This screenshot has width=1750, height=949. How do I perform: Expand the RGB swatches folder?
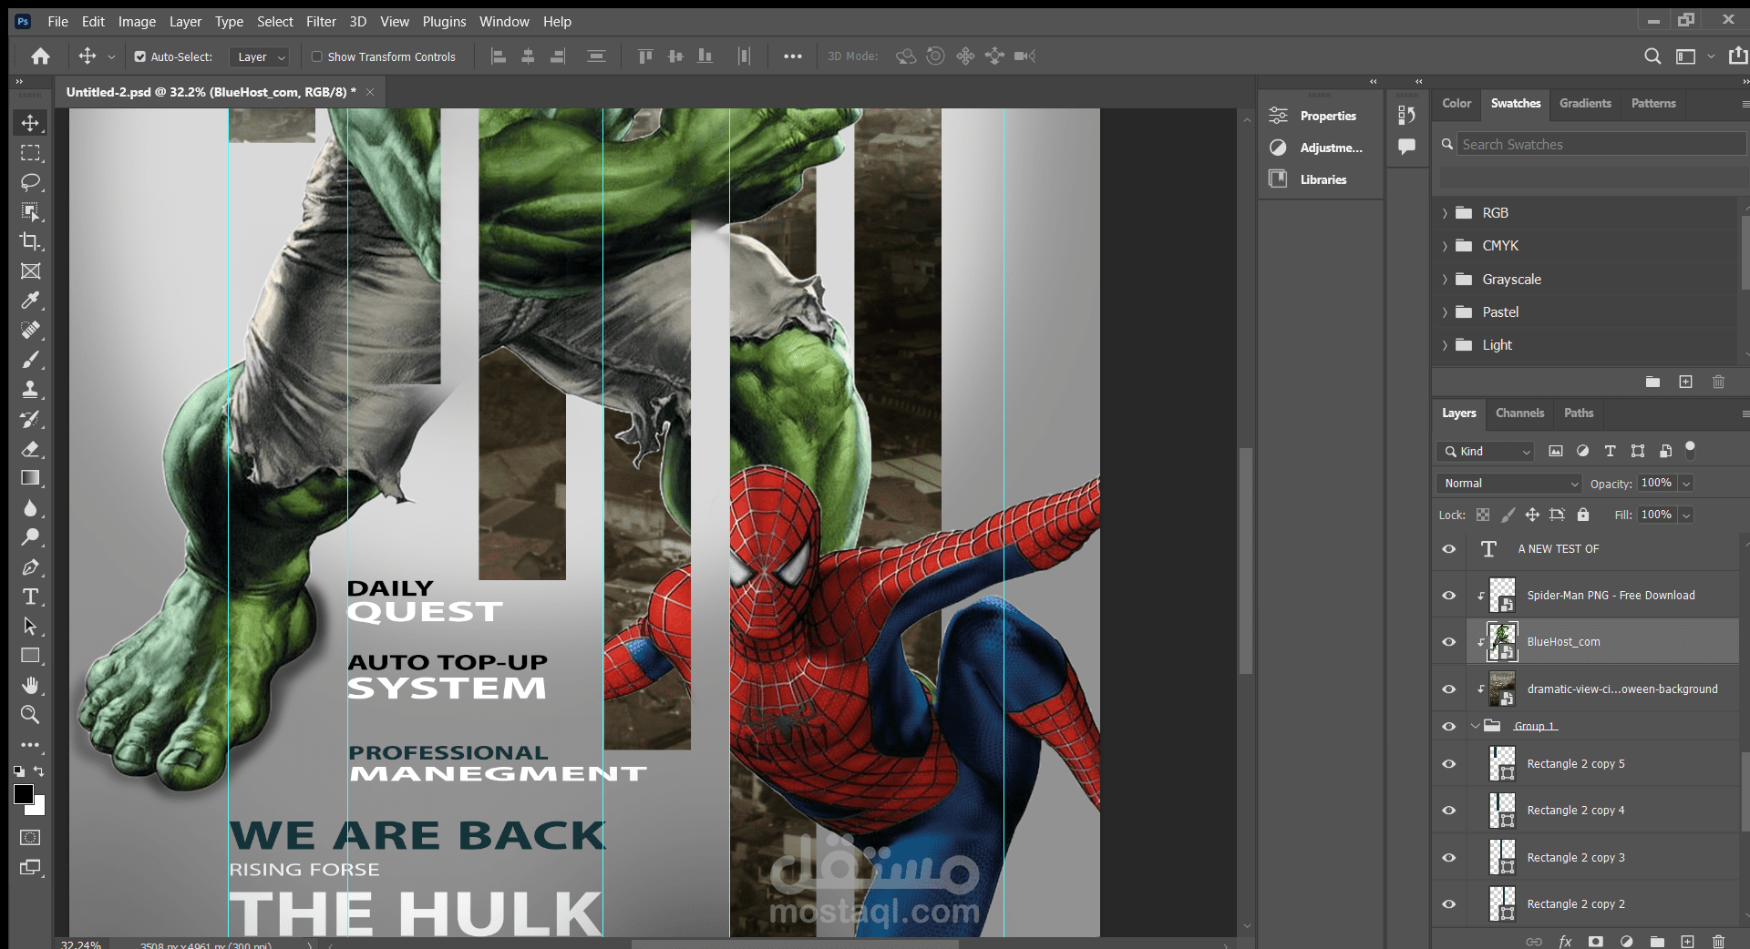tap(1445, 213)
